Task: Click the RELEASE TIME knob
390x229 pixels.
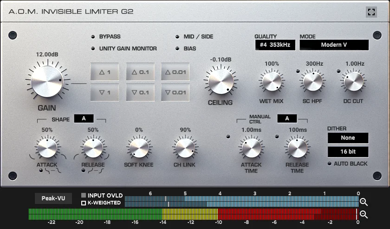Action: [298, 148]
